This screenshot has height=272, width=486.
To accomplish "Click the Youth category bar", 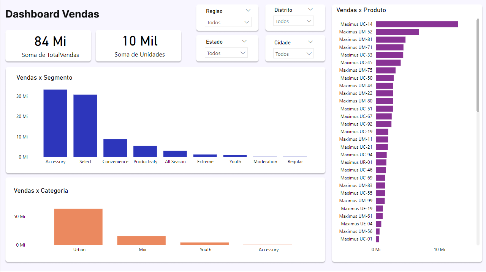I will 204,244.
